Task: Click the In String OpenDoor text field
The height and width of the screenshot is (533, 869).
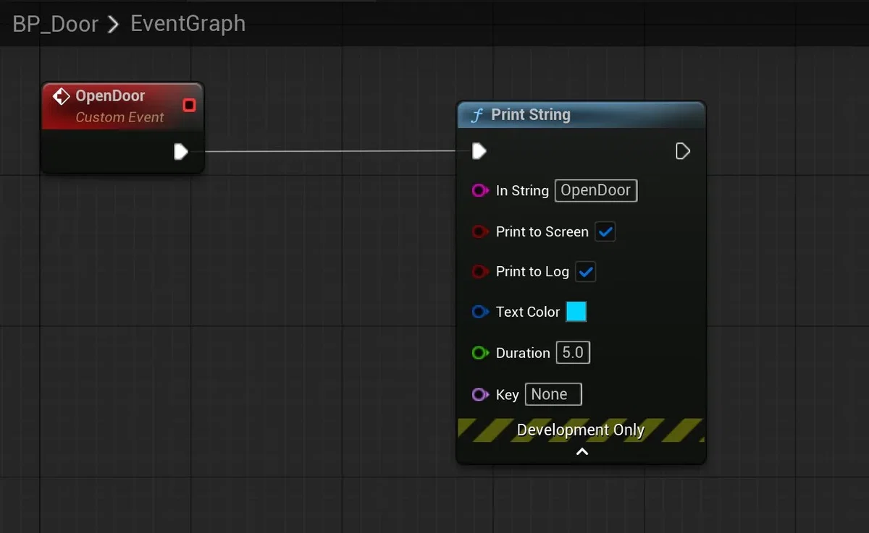Action: (x=596, y=191)
